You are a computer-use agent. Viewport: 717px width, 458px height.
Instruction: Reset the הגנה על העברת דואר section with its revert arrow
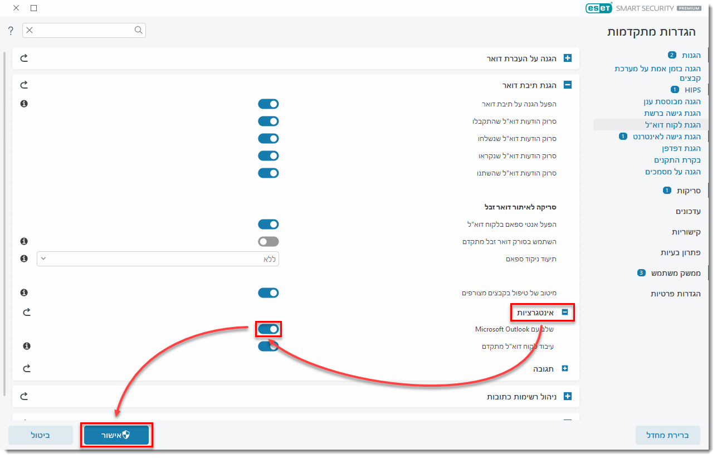(x=24, y=58)
